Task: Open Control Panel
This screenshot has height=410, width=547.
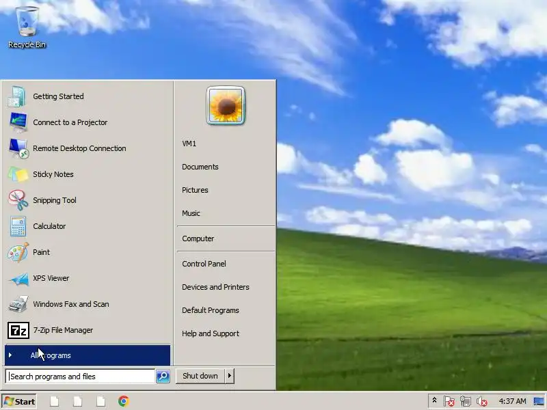Action: [x=204, y=264]
